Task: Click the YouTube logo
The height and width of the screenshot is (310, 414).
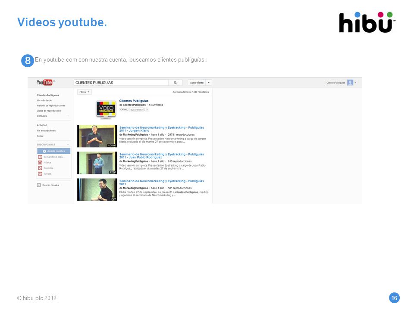Action: [x=44, y=83]
